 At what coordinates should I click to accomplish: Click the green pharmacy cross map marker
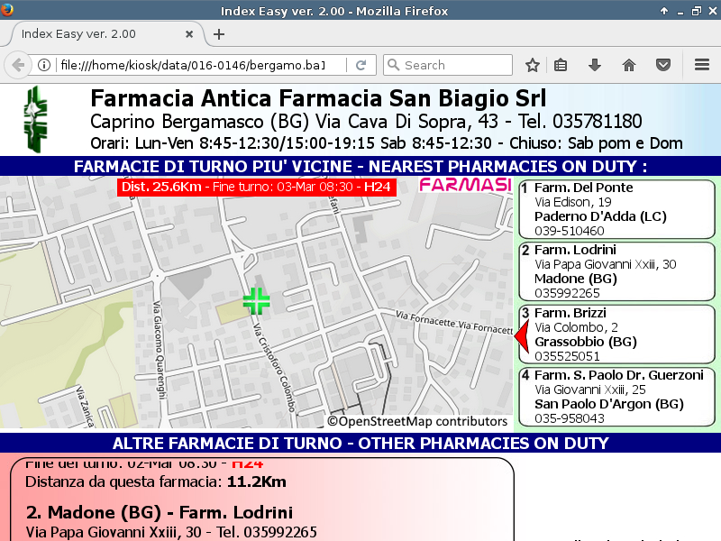[x=256, y=300]
